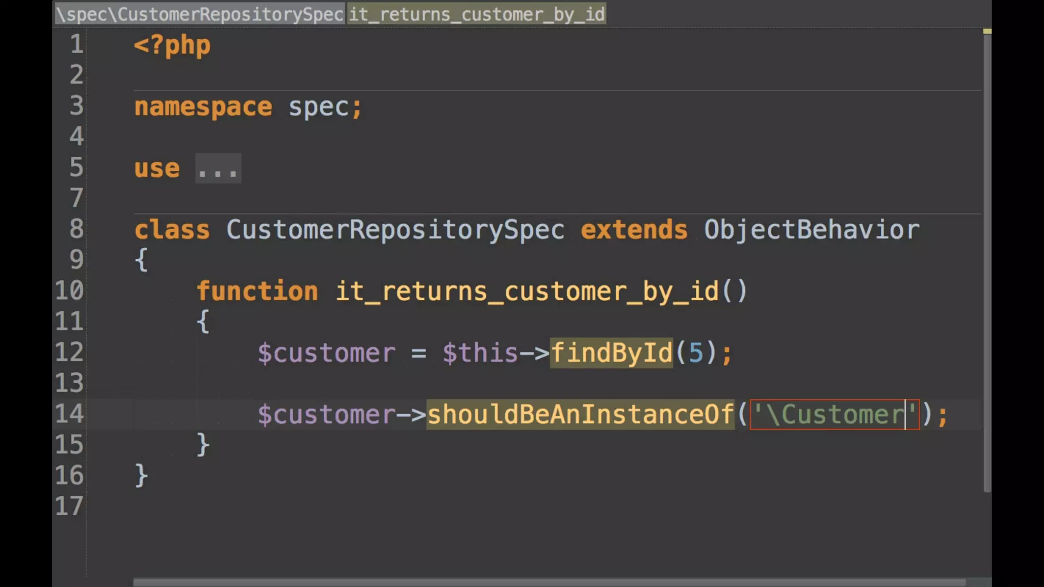Click the horizontal scrollbar at the bottom
This screenshot has height=587, width=1044.
click(x=549, y=582)
